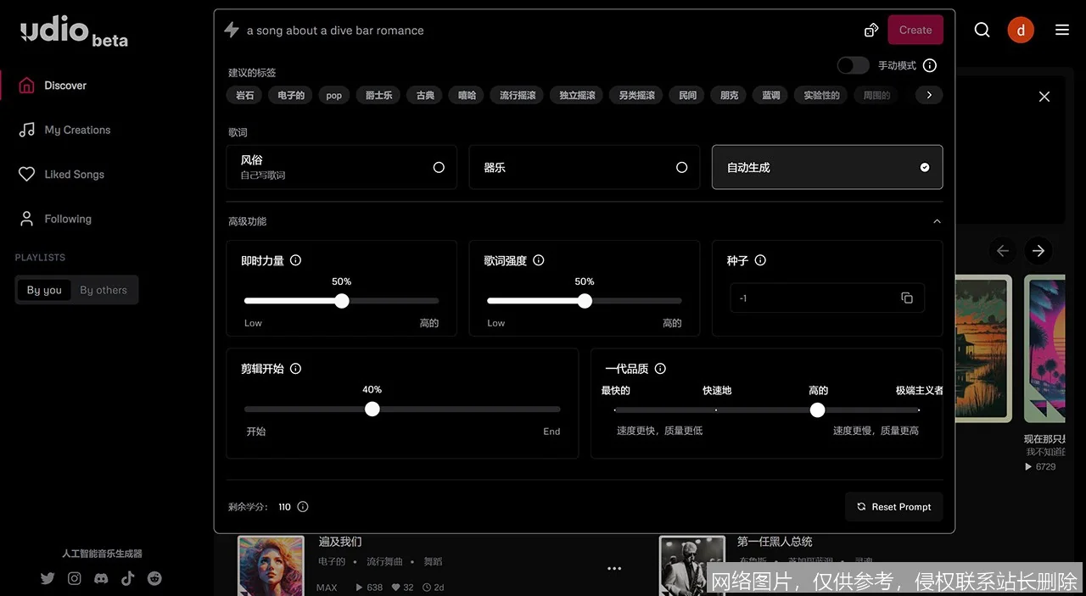Click the Reset Prompt button
The height and width of the screenshot is (596, 1086).
click(x=893, y=506)
